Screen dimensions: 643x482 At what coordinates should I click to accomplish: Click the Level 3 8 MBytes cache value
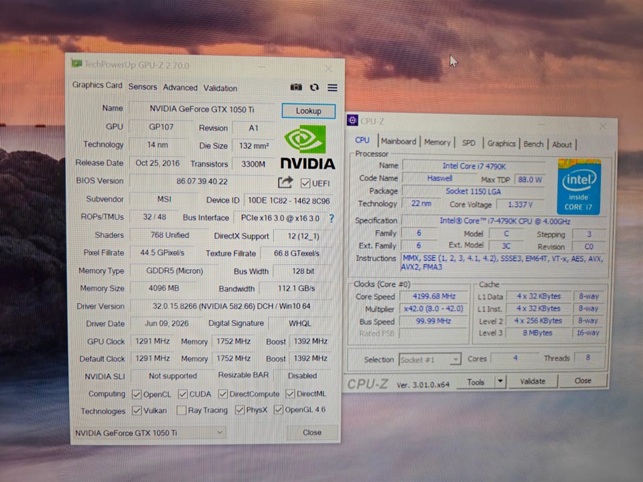point(538,333)
